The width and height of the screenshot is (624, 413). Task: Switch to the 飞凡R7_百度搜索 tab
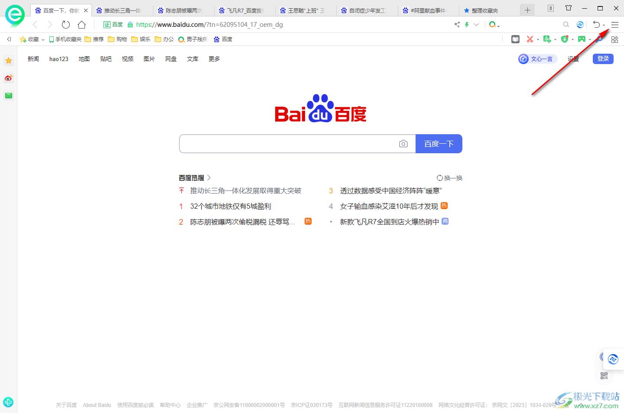point(245,10)
